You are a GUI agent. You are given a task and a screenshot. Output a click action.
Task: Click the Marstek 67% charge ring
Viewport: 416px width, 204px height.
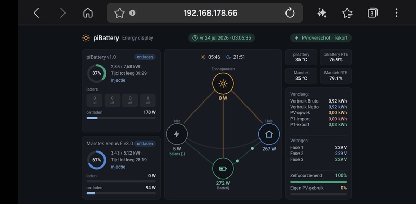point(97,160)
